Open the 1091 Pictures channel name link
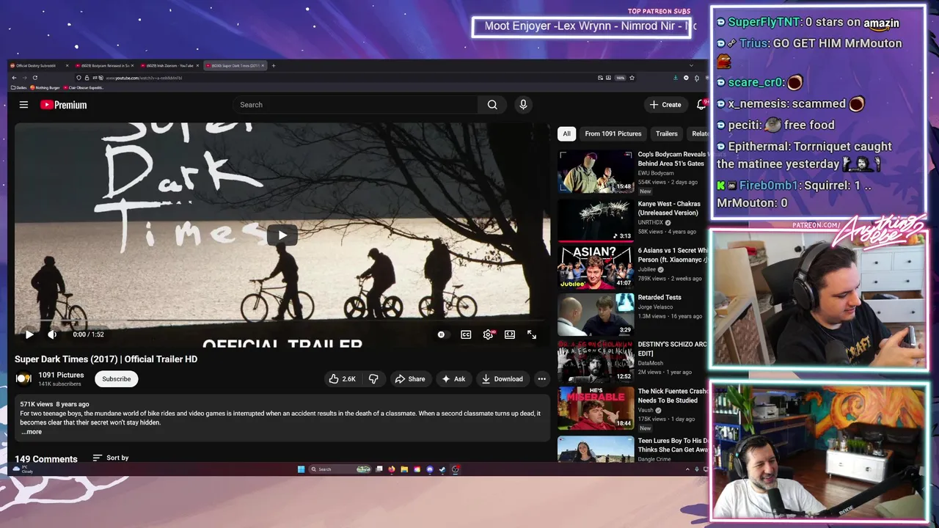 61,375
